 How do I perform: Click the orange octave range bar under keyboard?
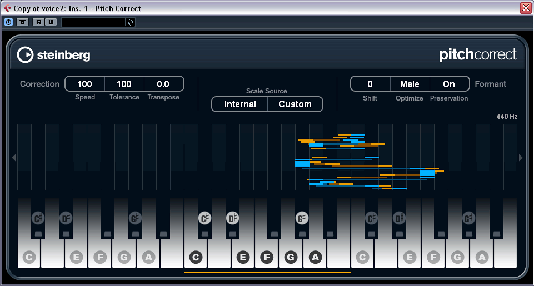click(x=268, y=272)
